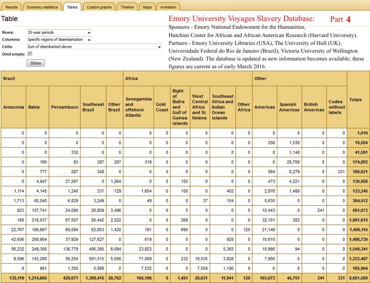Viewport: 370px width, 283px height.
Task: Expand the Cells sum of disembarked slaves dropdown
Action: coord(94,47)
